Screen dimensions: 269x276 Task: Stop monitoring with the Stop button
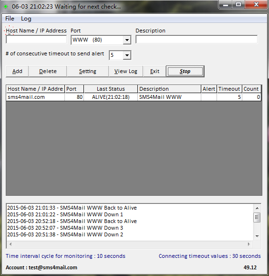185,71
